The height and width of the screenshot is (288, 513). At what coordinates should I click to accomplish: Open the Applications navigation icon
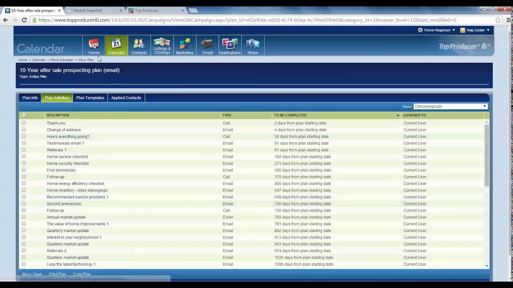pos(230,46)
